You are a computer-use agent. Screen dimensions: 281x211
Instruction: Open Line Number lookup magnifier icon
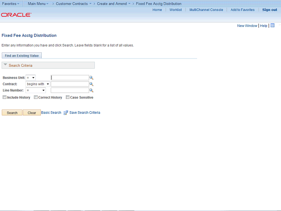pos(91,90)
